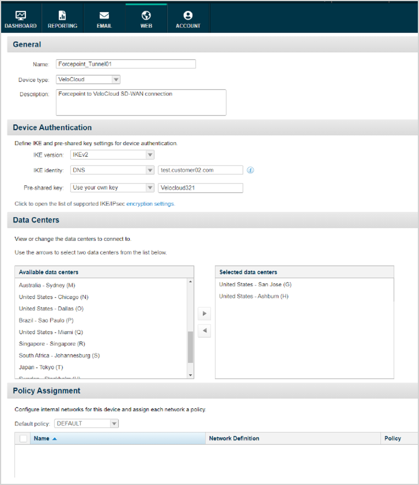Viewport: 419px width, 485px height.
Task: Open the Email envelope icon
Action: click(104, 16)
